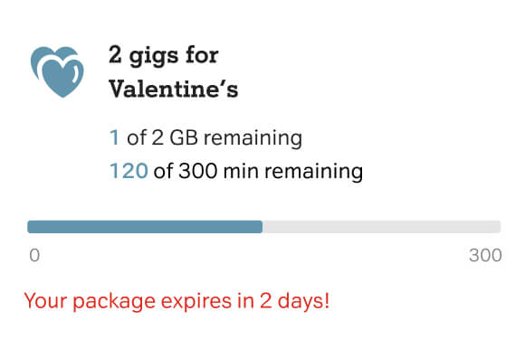Click the front heart of the icon
The width and height of the screenshot is (525, 349).
tap(62, 79)
